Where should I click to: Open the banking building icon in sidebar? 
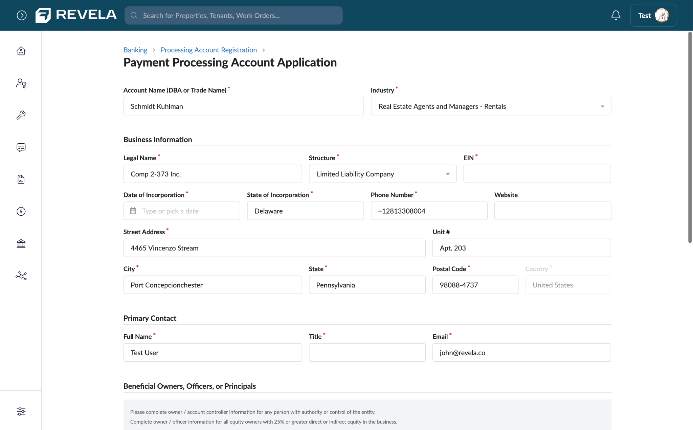(x=21, y=243)
